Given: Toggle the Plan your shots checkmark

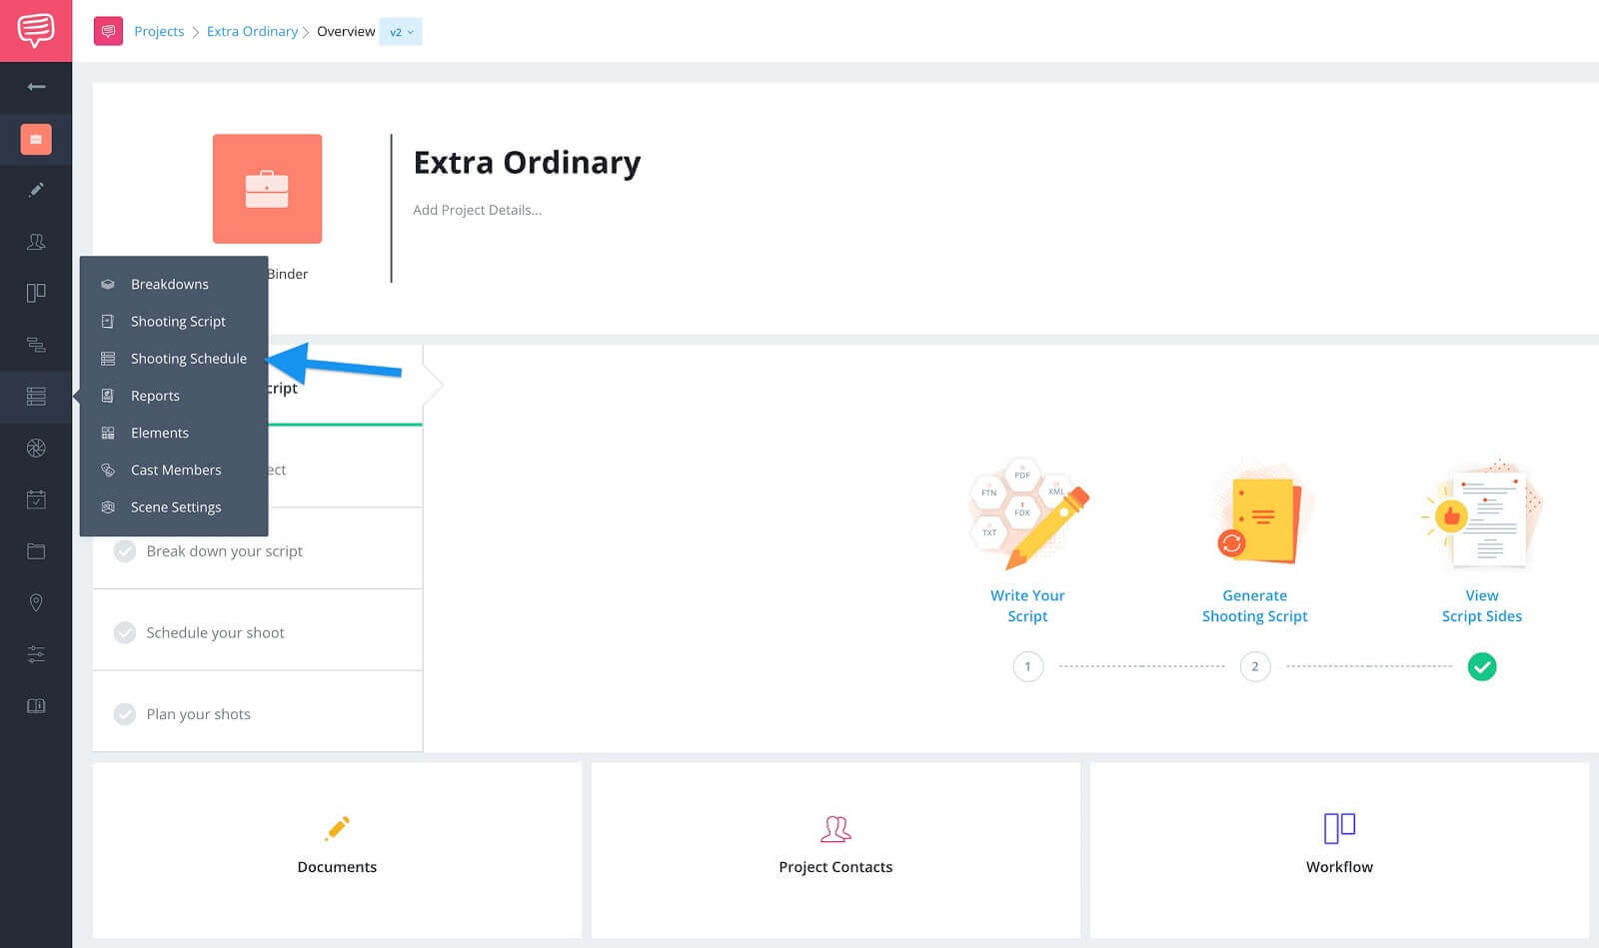Looking at the screenshot, I should click(125, 714).
